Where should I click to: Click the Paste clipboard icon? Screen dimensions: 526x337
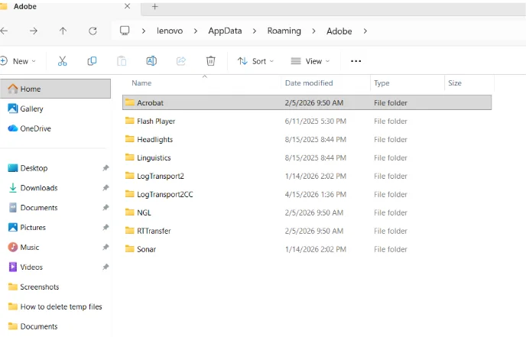pos(122,61)
